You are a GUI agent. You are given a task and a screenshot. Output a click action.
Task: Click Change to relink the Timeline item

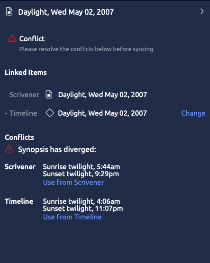coord(193,113)
